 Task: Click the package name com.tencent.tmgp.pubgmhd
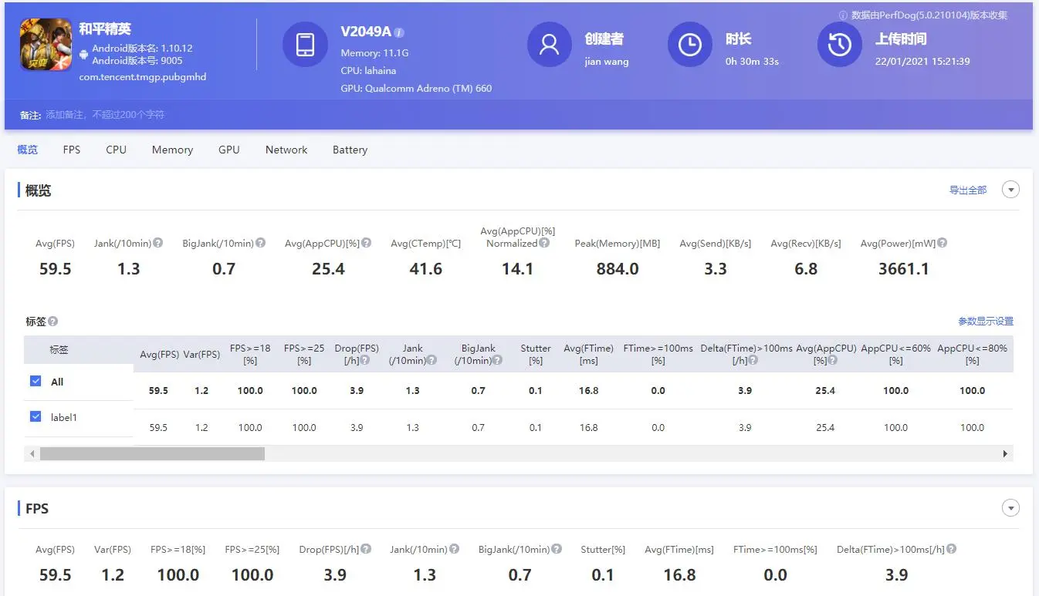click(143, 77)
